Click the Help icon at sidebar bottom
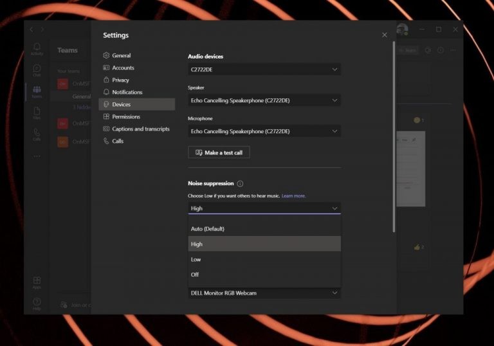The height and width of the screenshot is (346, 494). pos(37,303)
